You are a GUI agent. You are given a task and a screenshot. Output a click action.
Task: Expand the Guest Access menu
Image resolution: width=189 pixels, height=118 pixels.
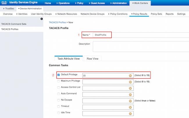97,3
